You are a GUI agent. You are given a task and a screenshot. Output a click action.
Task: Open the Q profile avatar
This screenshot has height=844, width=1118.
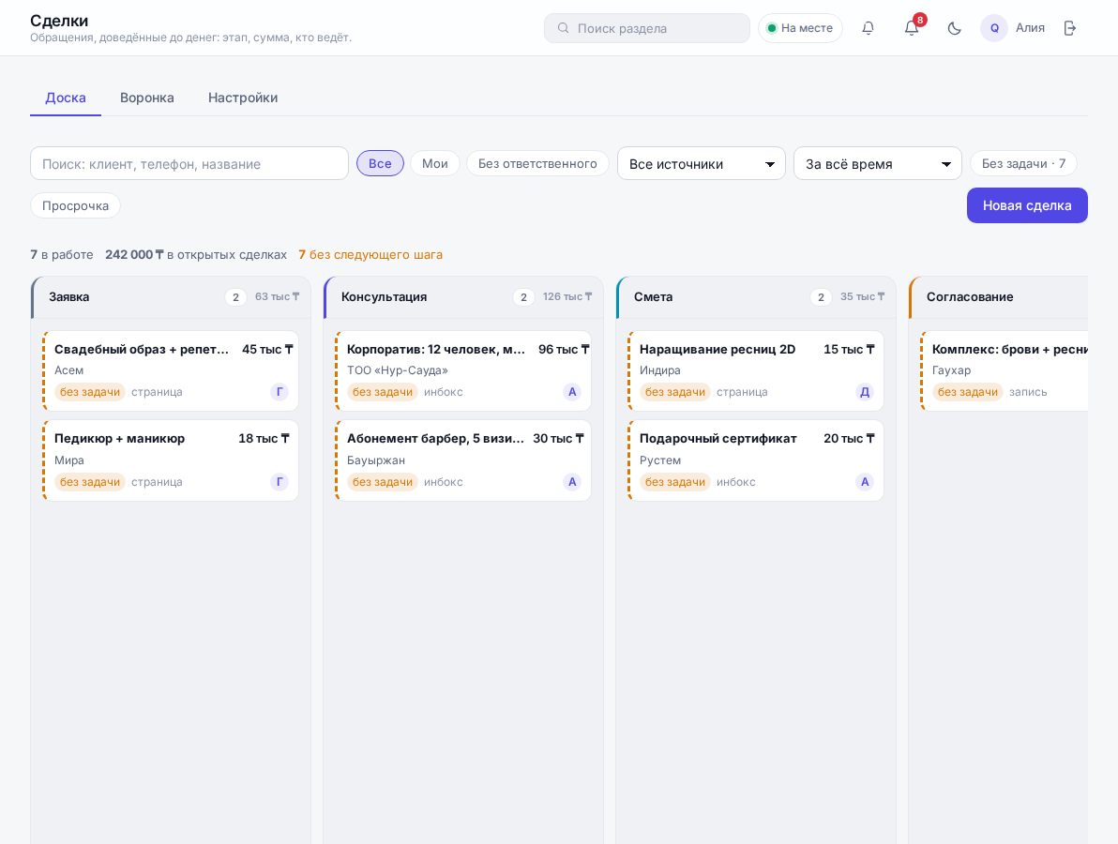pyautogui.click(x=994, y=28)
